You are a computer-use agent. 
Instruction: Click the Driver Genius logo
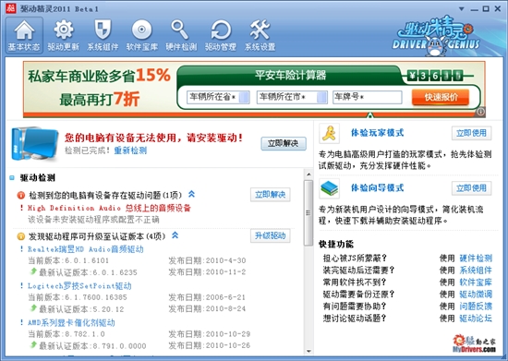436,36
